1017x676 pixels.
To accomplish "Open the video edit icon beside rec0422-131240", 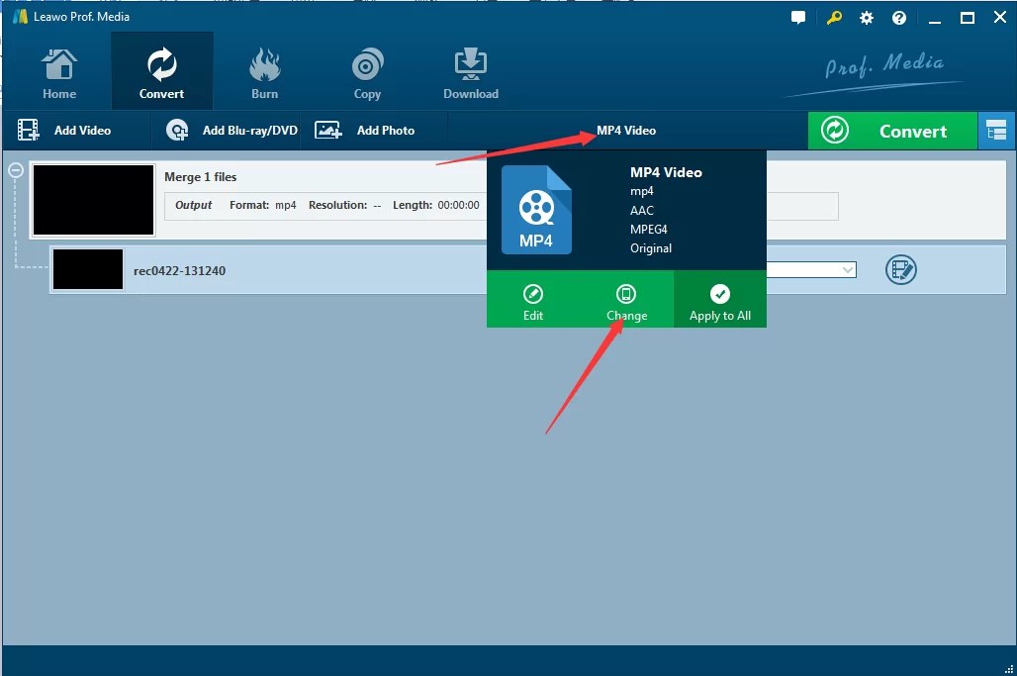I will tap(900, 269).
